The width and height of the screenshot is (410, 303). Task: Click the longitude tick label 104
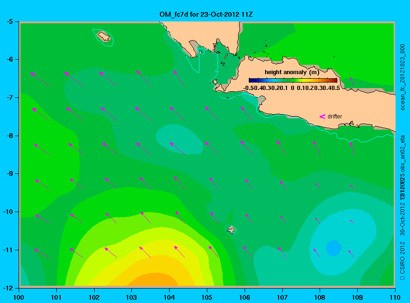(x=169, y=297)
